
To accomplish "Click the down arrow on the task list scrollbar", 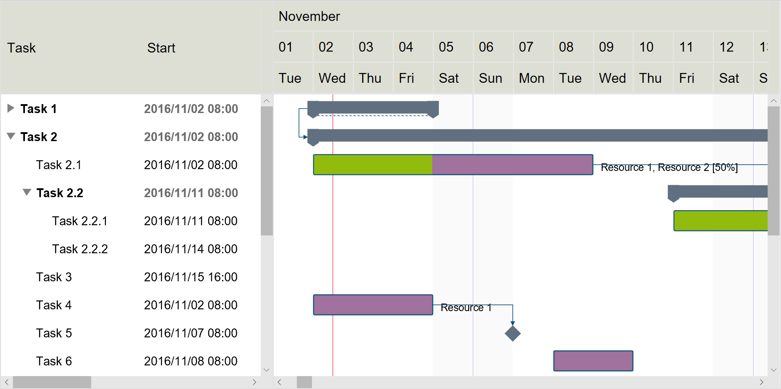I will (x=267, y=369).
